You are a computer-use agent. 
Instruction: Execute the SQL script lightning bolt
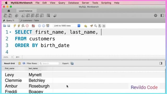(x=15, y=26)
